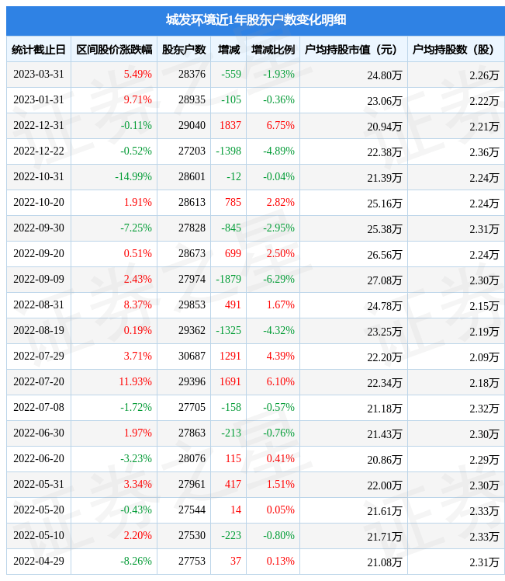Viewport: 505px width, 581px height.
Task: Click the date cell 2022-09-20
Action: (39, 253)
